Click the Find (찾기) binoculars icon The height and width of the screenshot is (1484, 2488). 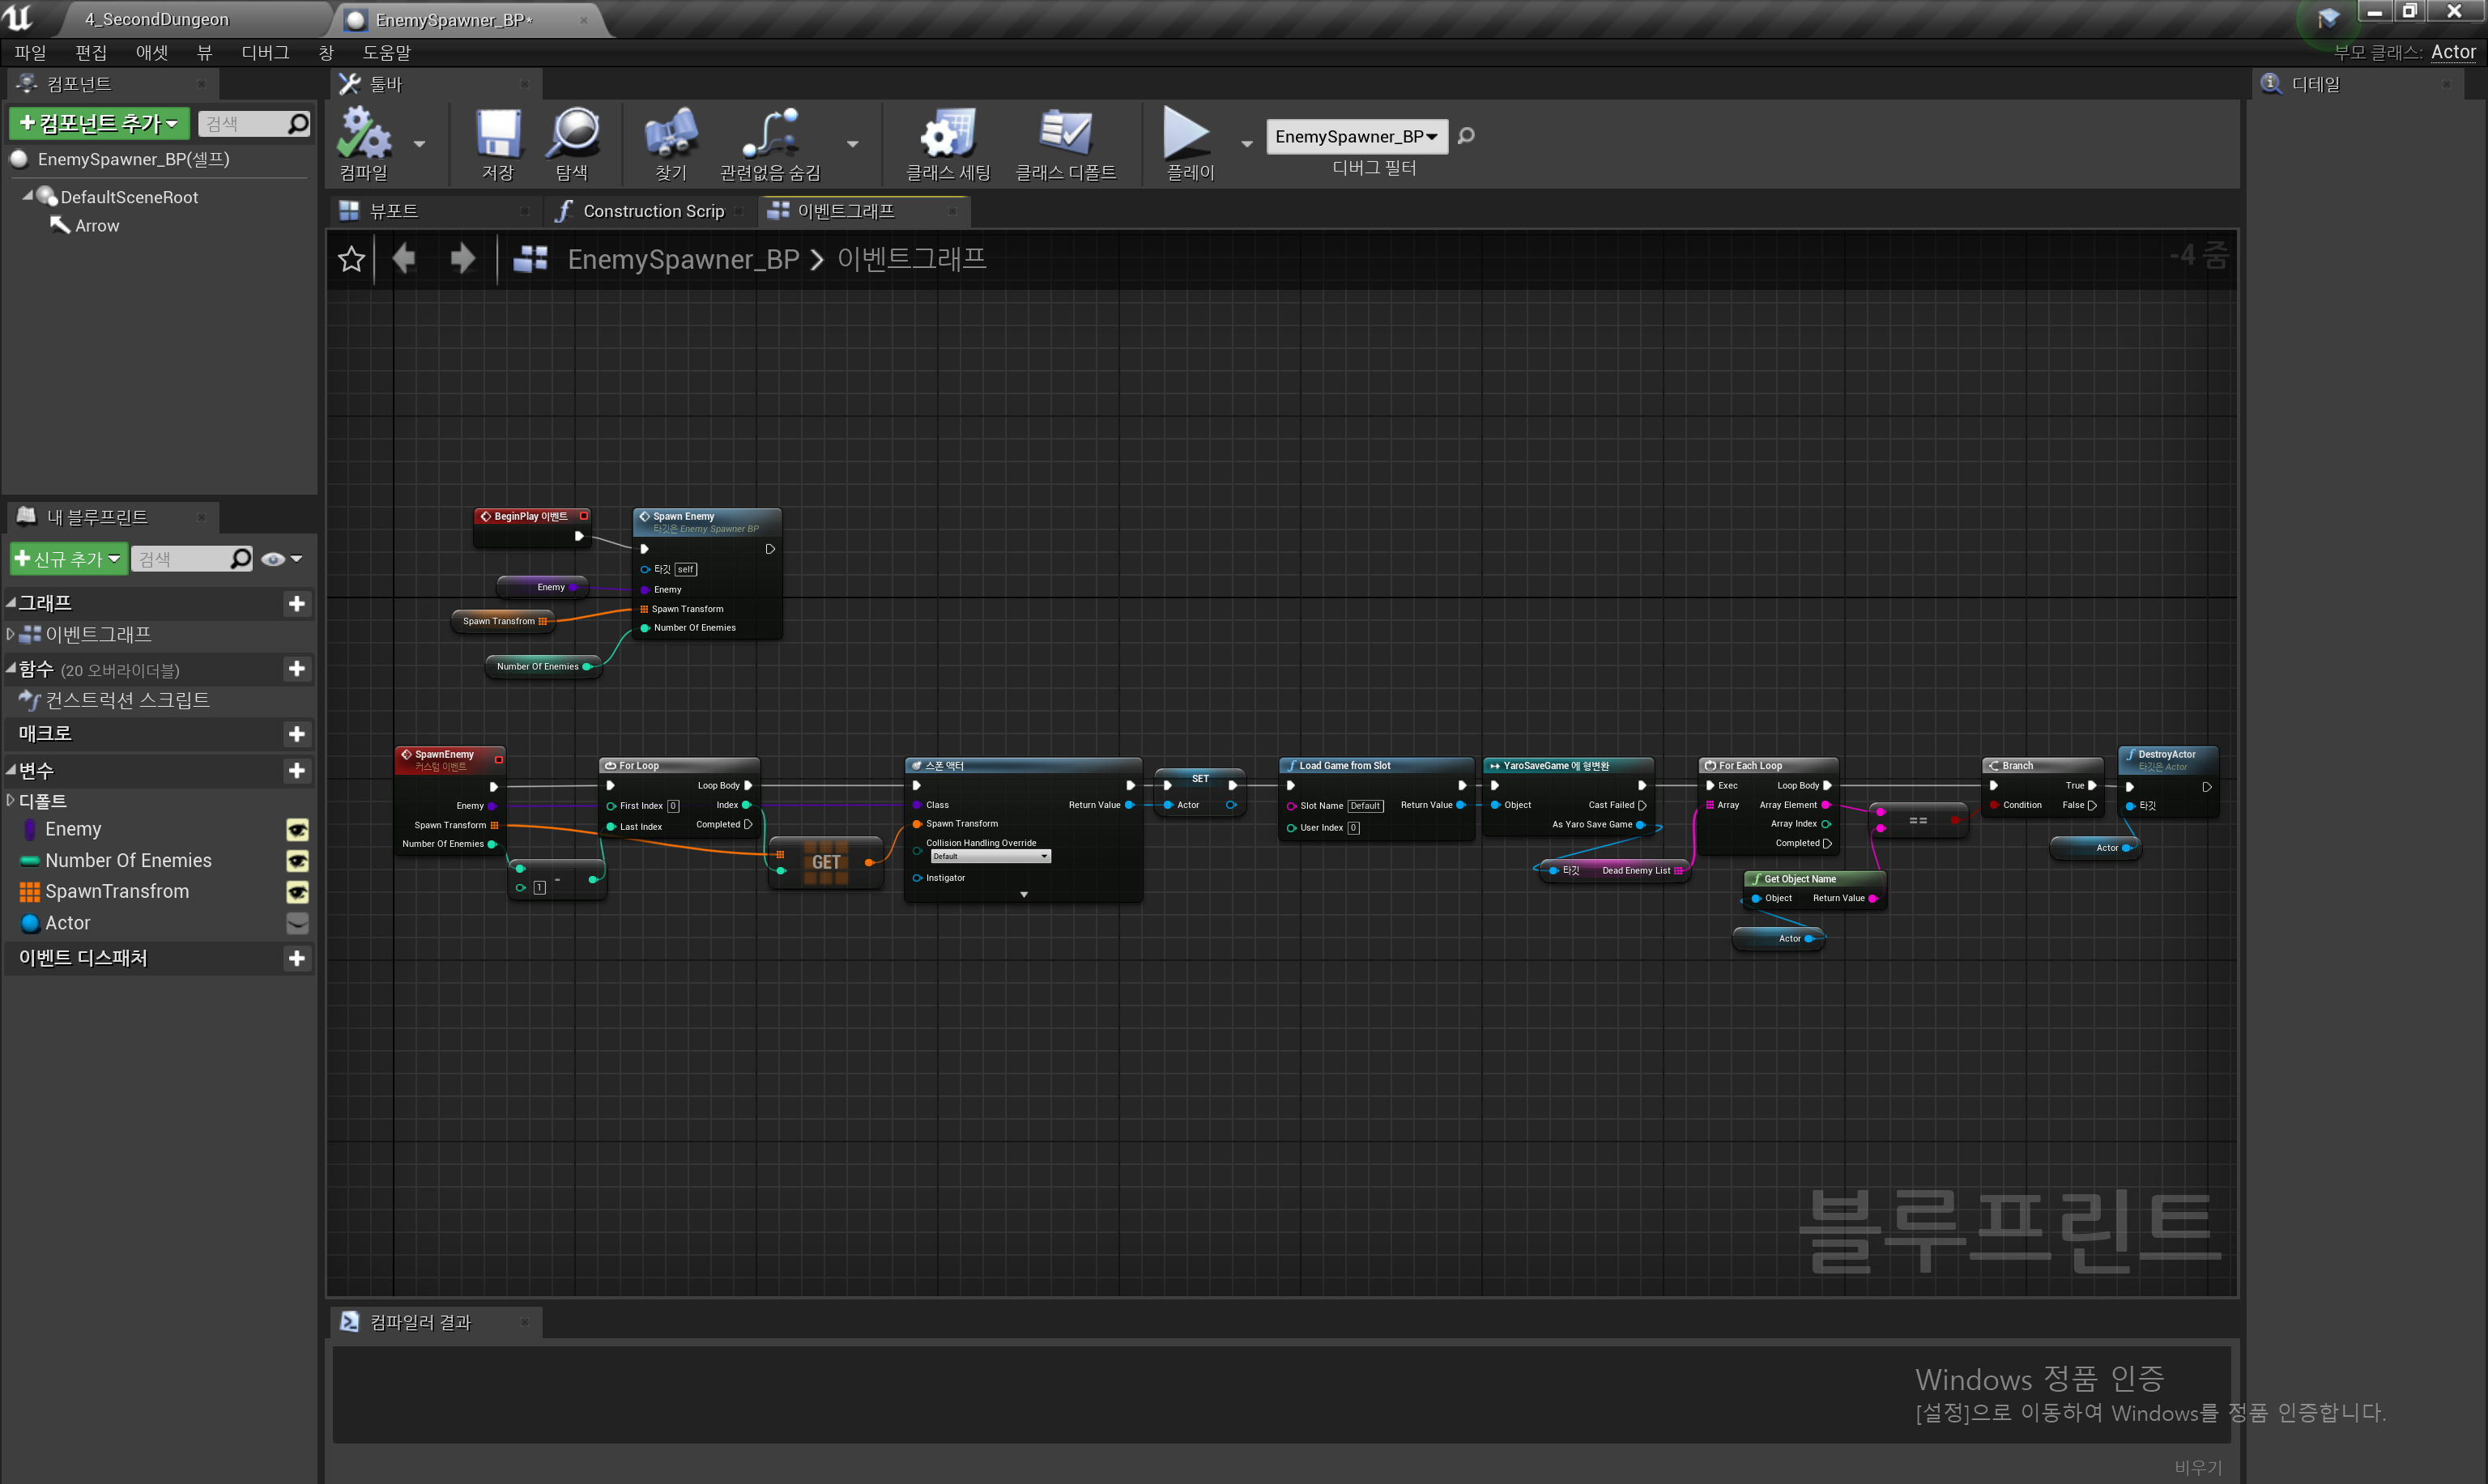671,134
